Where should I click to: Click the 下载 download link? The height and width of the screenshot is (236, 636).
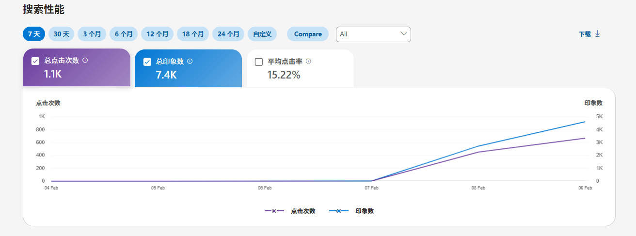(x=585, y=34)
